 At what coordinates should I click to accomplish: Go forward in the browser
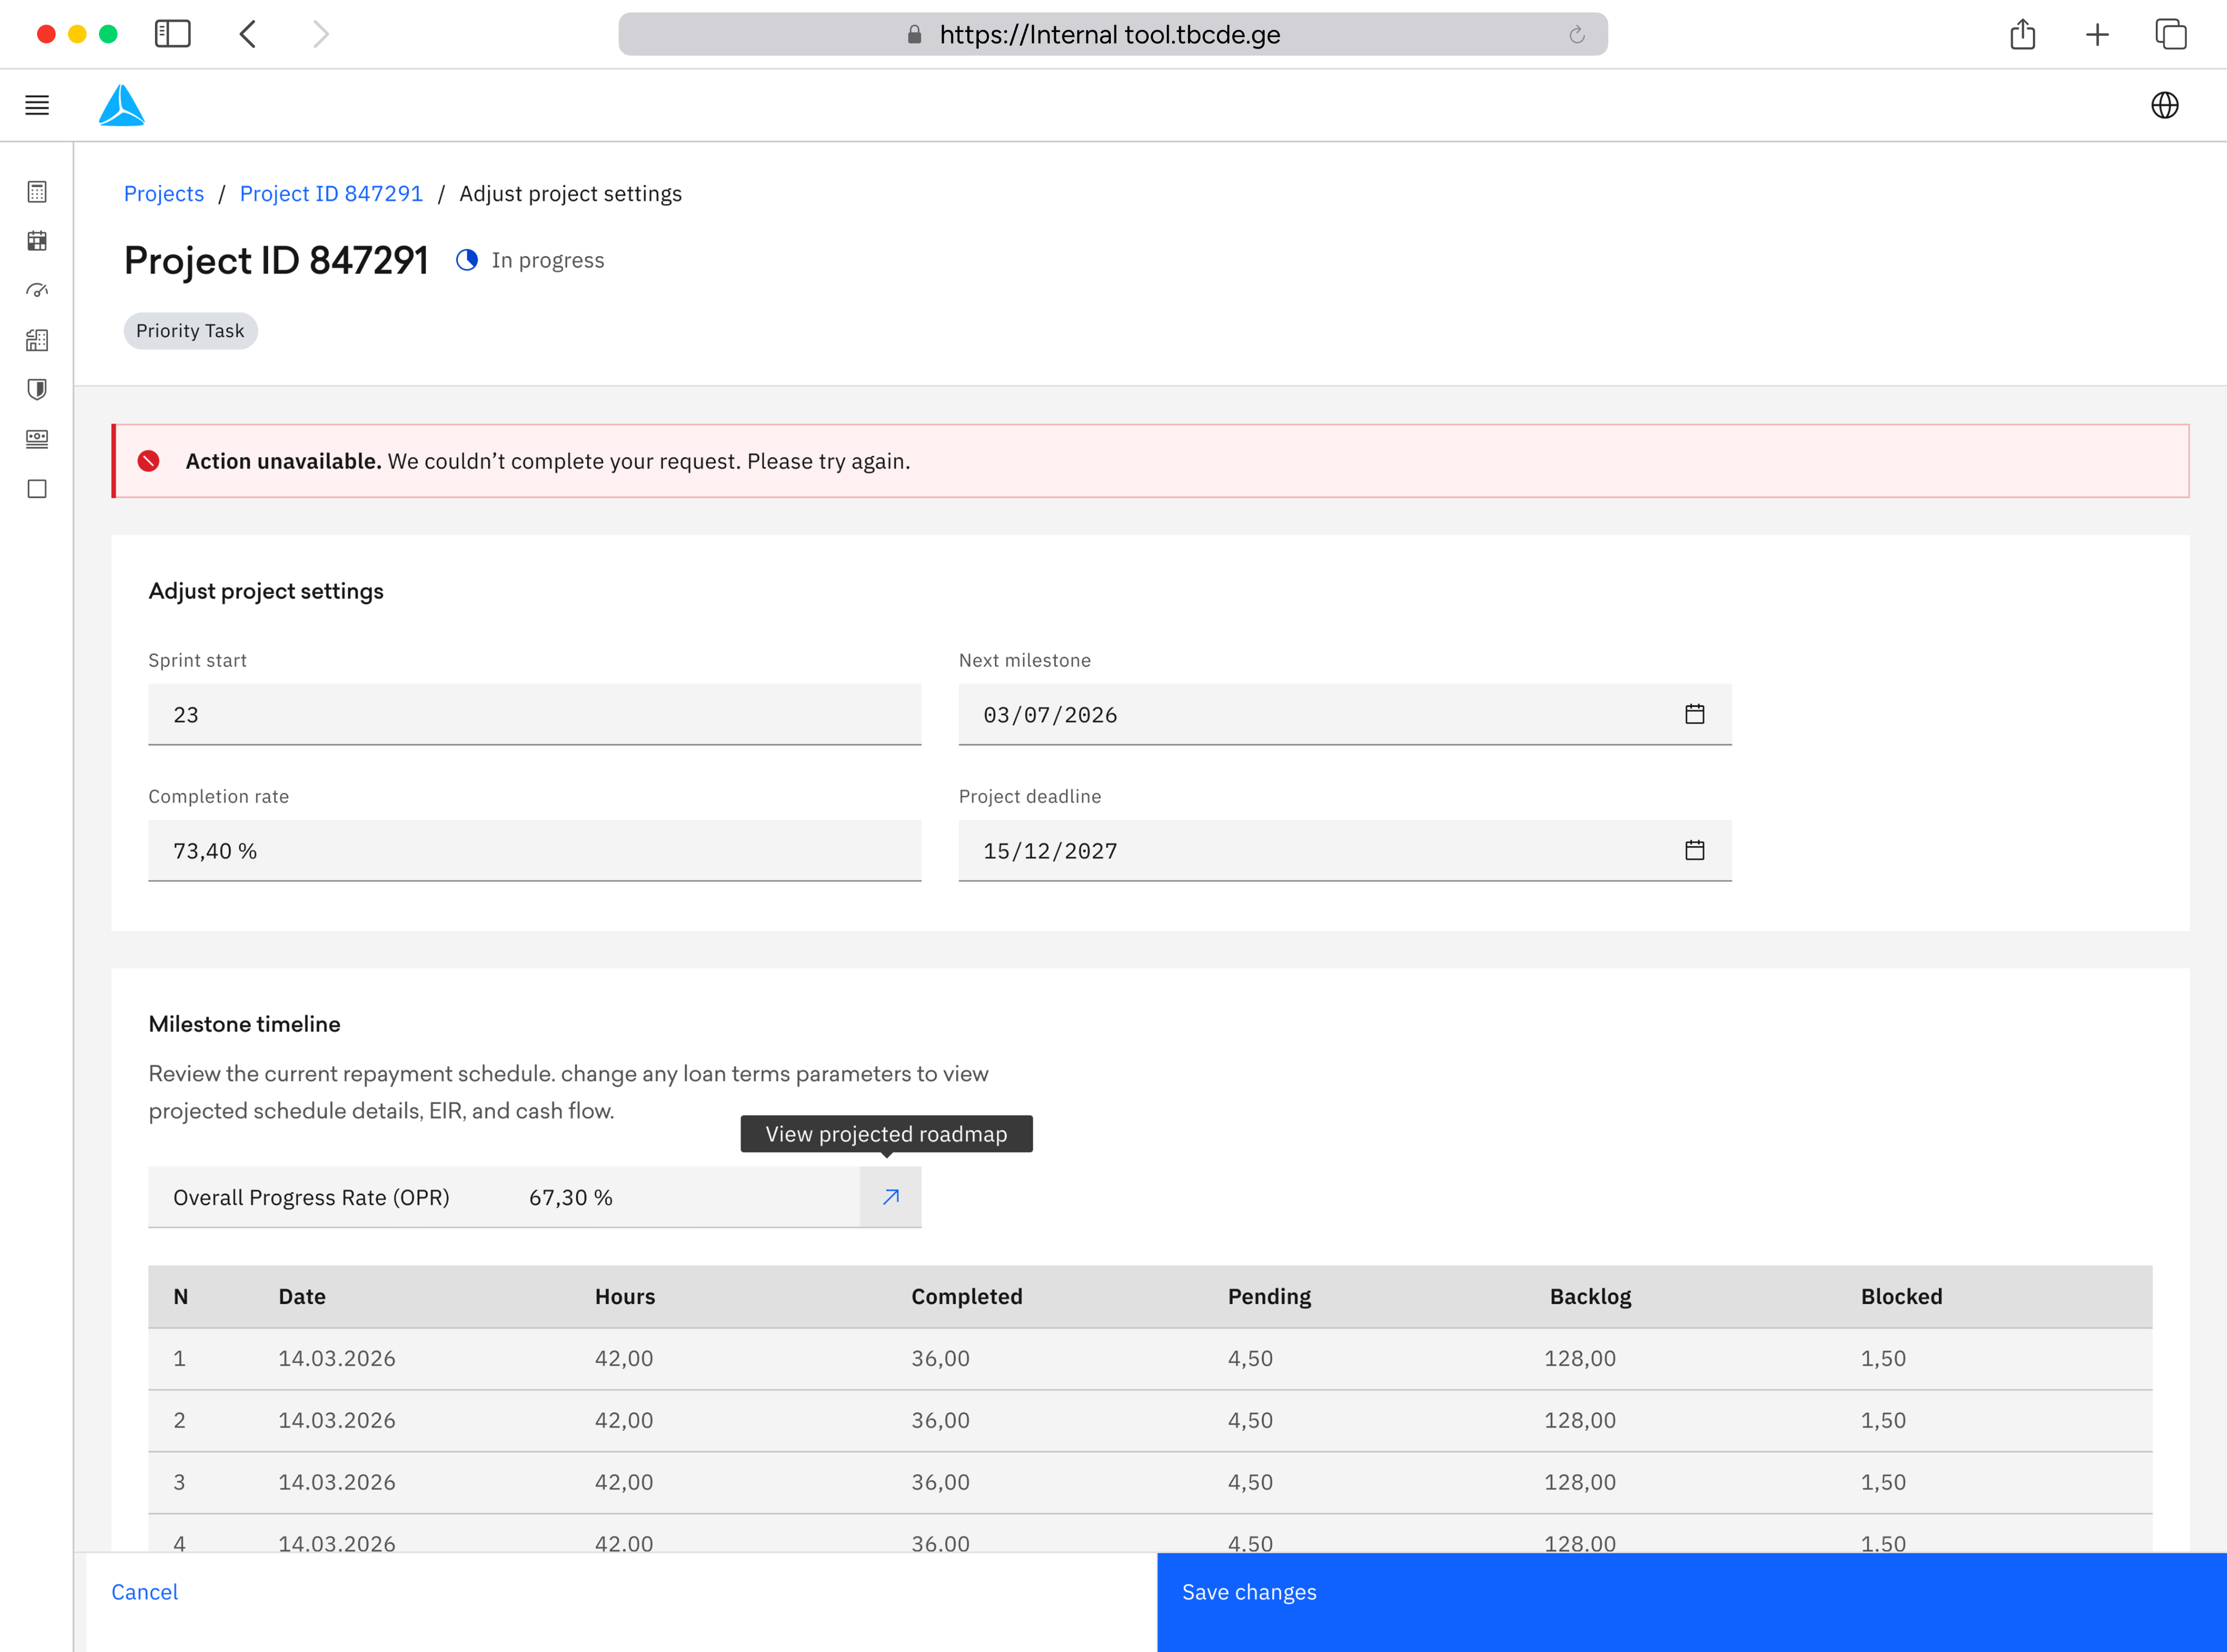click(320, 34)
